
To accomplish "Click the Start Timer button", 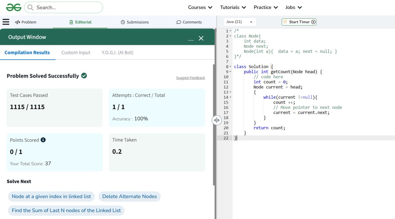I will coord(299,22).
